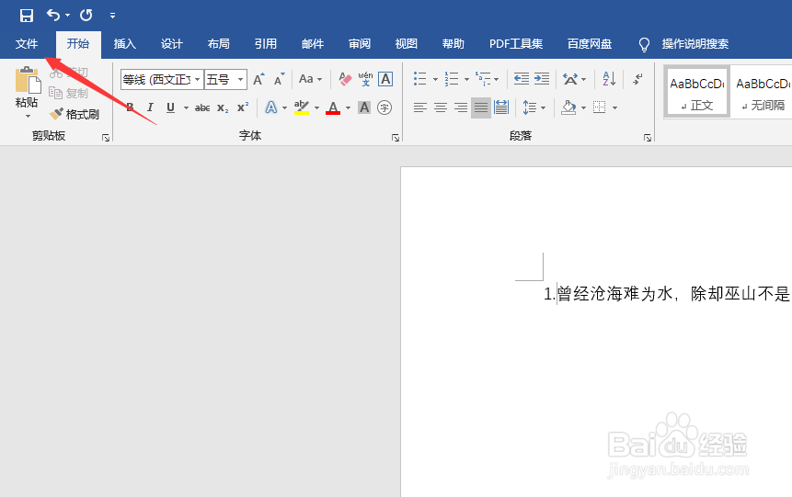Viewport: 792px width, 497px height.
Task: Open the PDF工具集 tab
Action: coord(516,44)
